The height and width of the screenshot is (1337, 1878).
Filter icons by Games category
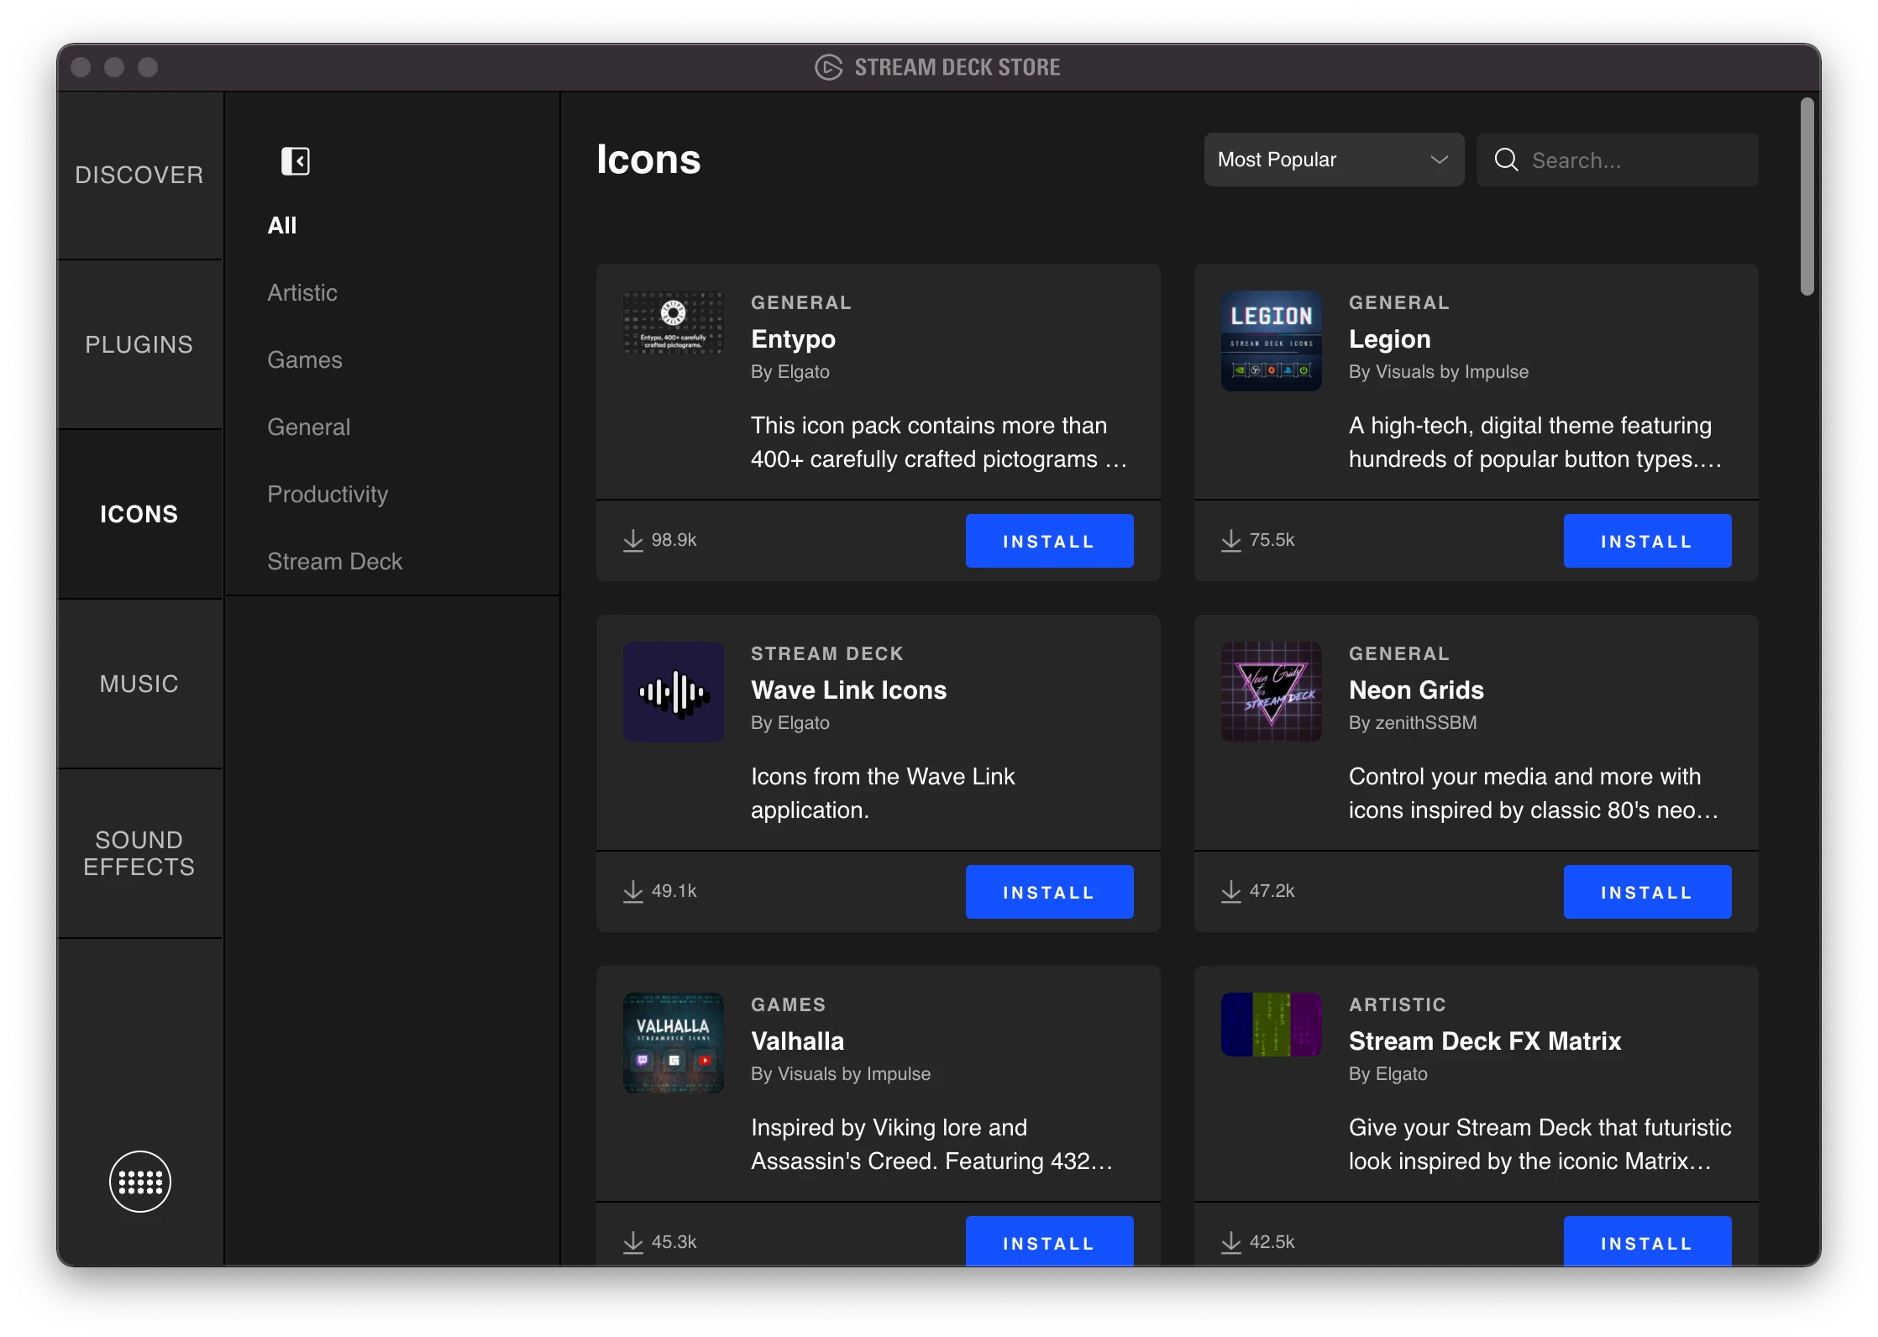pyautogui.click(x=305, y=359)
